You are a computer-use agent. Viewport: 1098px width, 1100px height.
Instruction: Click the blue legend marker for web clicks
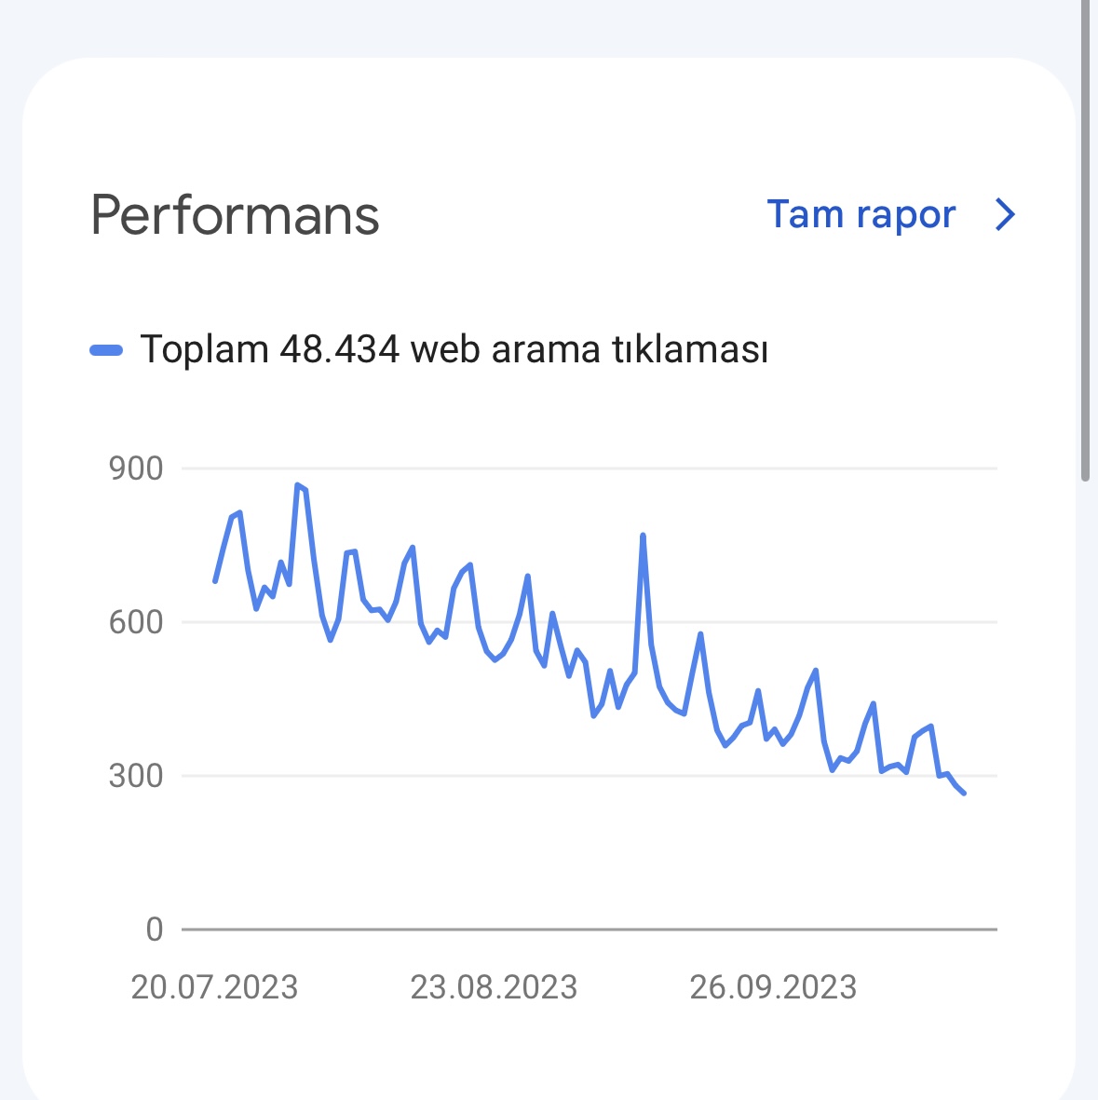[x=107, y=350]
